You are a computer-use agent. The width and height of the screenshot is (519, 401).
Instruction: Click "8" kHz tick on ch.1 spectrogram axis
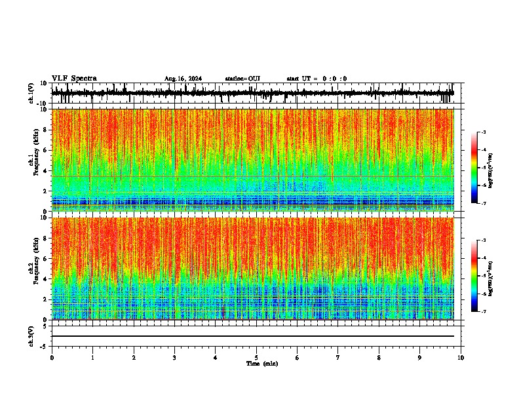click(x=46, y=130)
